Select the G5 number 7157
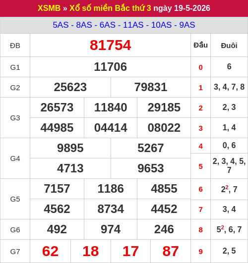The width and height of the screenshot is (248, 263). point(57,189)
